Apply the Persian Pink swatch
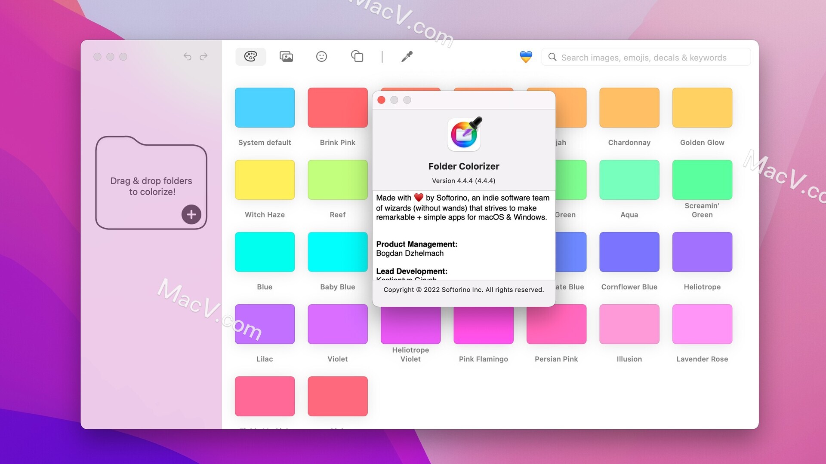826x464 pixels. 556,325
